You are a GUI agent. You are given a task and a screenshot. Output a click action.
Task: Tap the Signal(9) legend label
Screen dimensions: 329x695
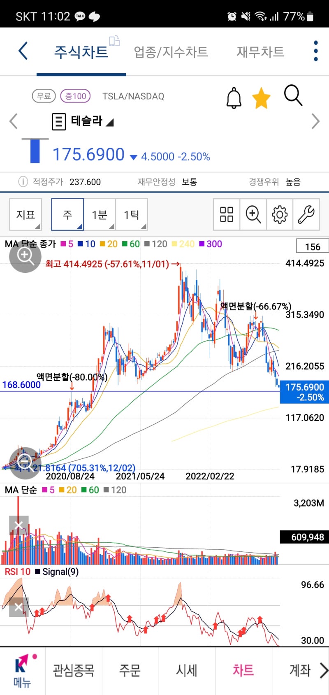57,572
